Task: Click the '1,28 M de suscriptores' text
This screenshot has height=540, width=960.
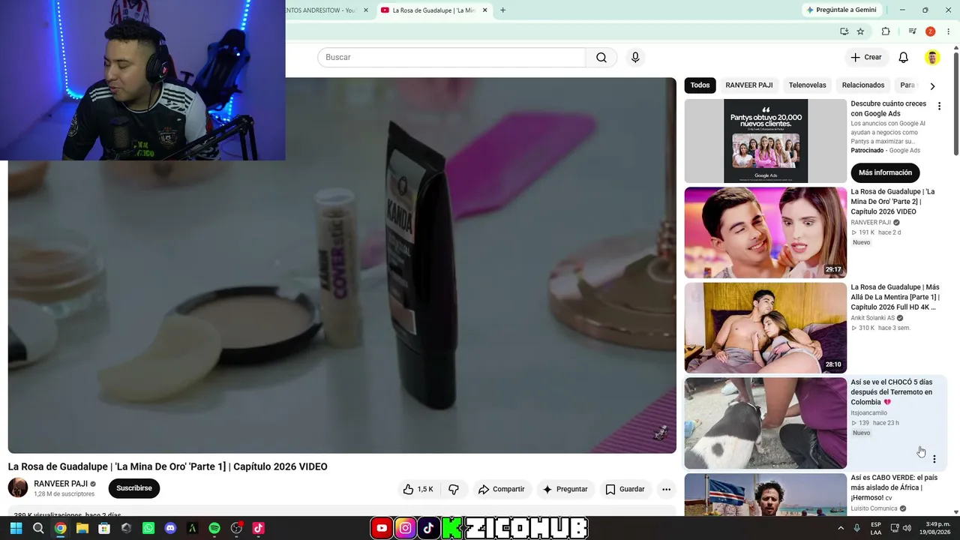Action: coord(64,494)
